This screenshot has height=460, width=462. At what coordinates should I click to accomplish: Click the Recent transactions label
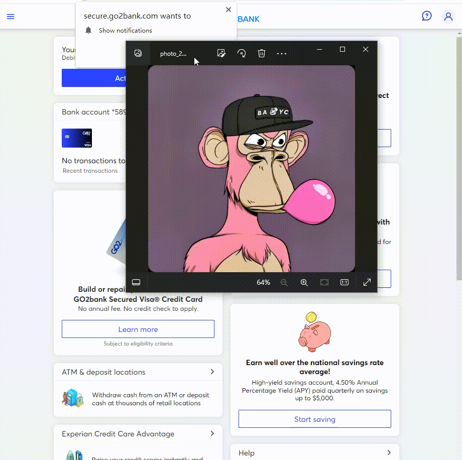point(90,171)
